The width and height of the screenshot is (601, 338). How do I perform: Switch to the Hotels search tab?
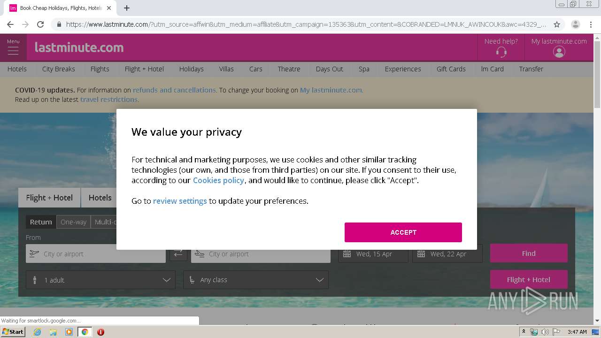(x=100, y=198)
